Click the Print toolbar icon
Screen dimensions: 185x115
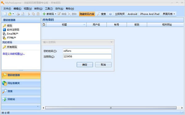18,14
